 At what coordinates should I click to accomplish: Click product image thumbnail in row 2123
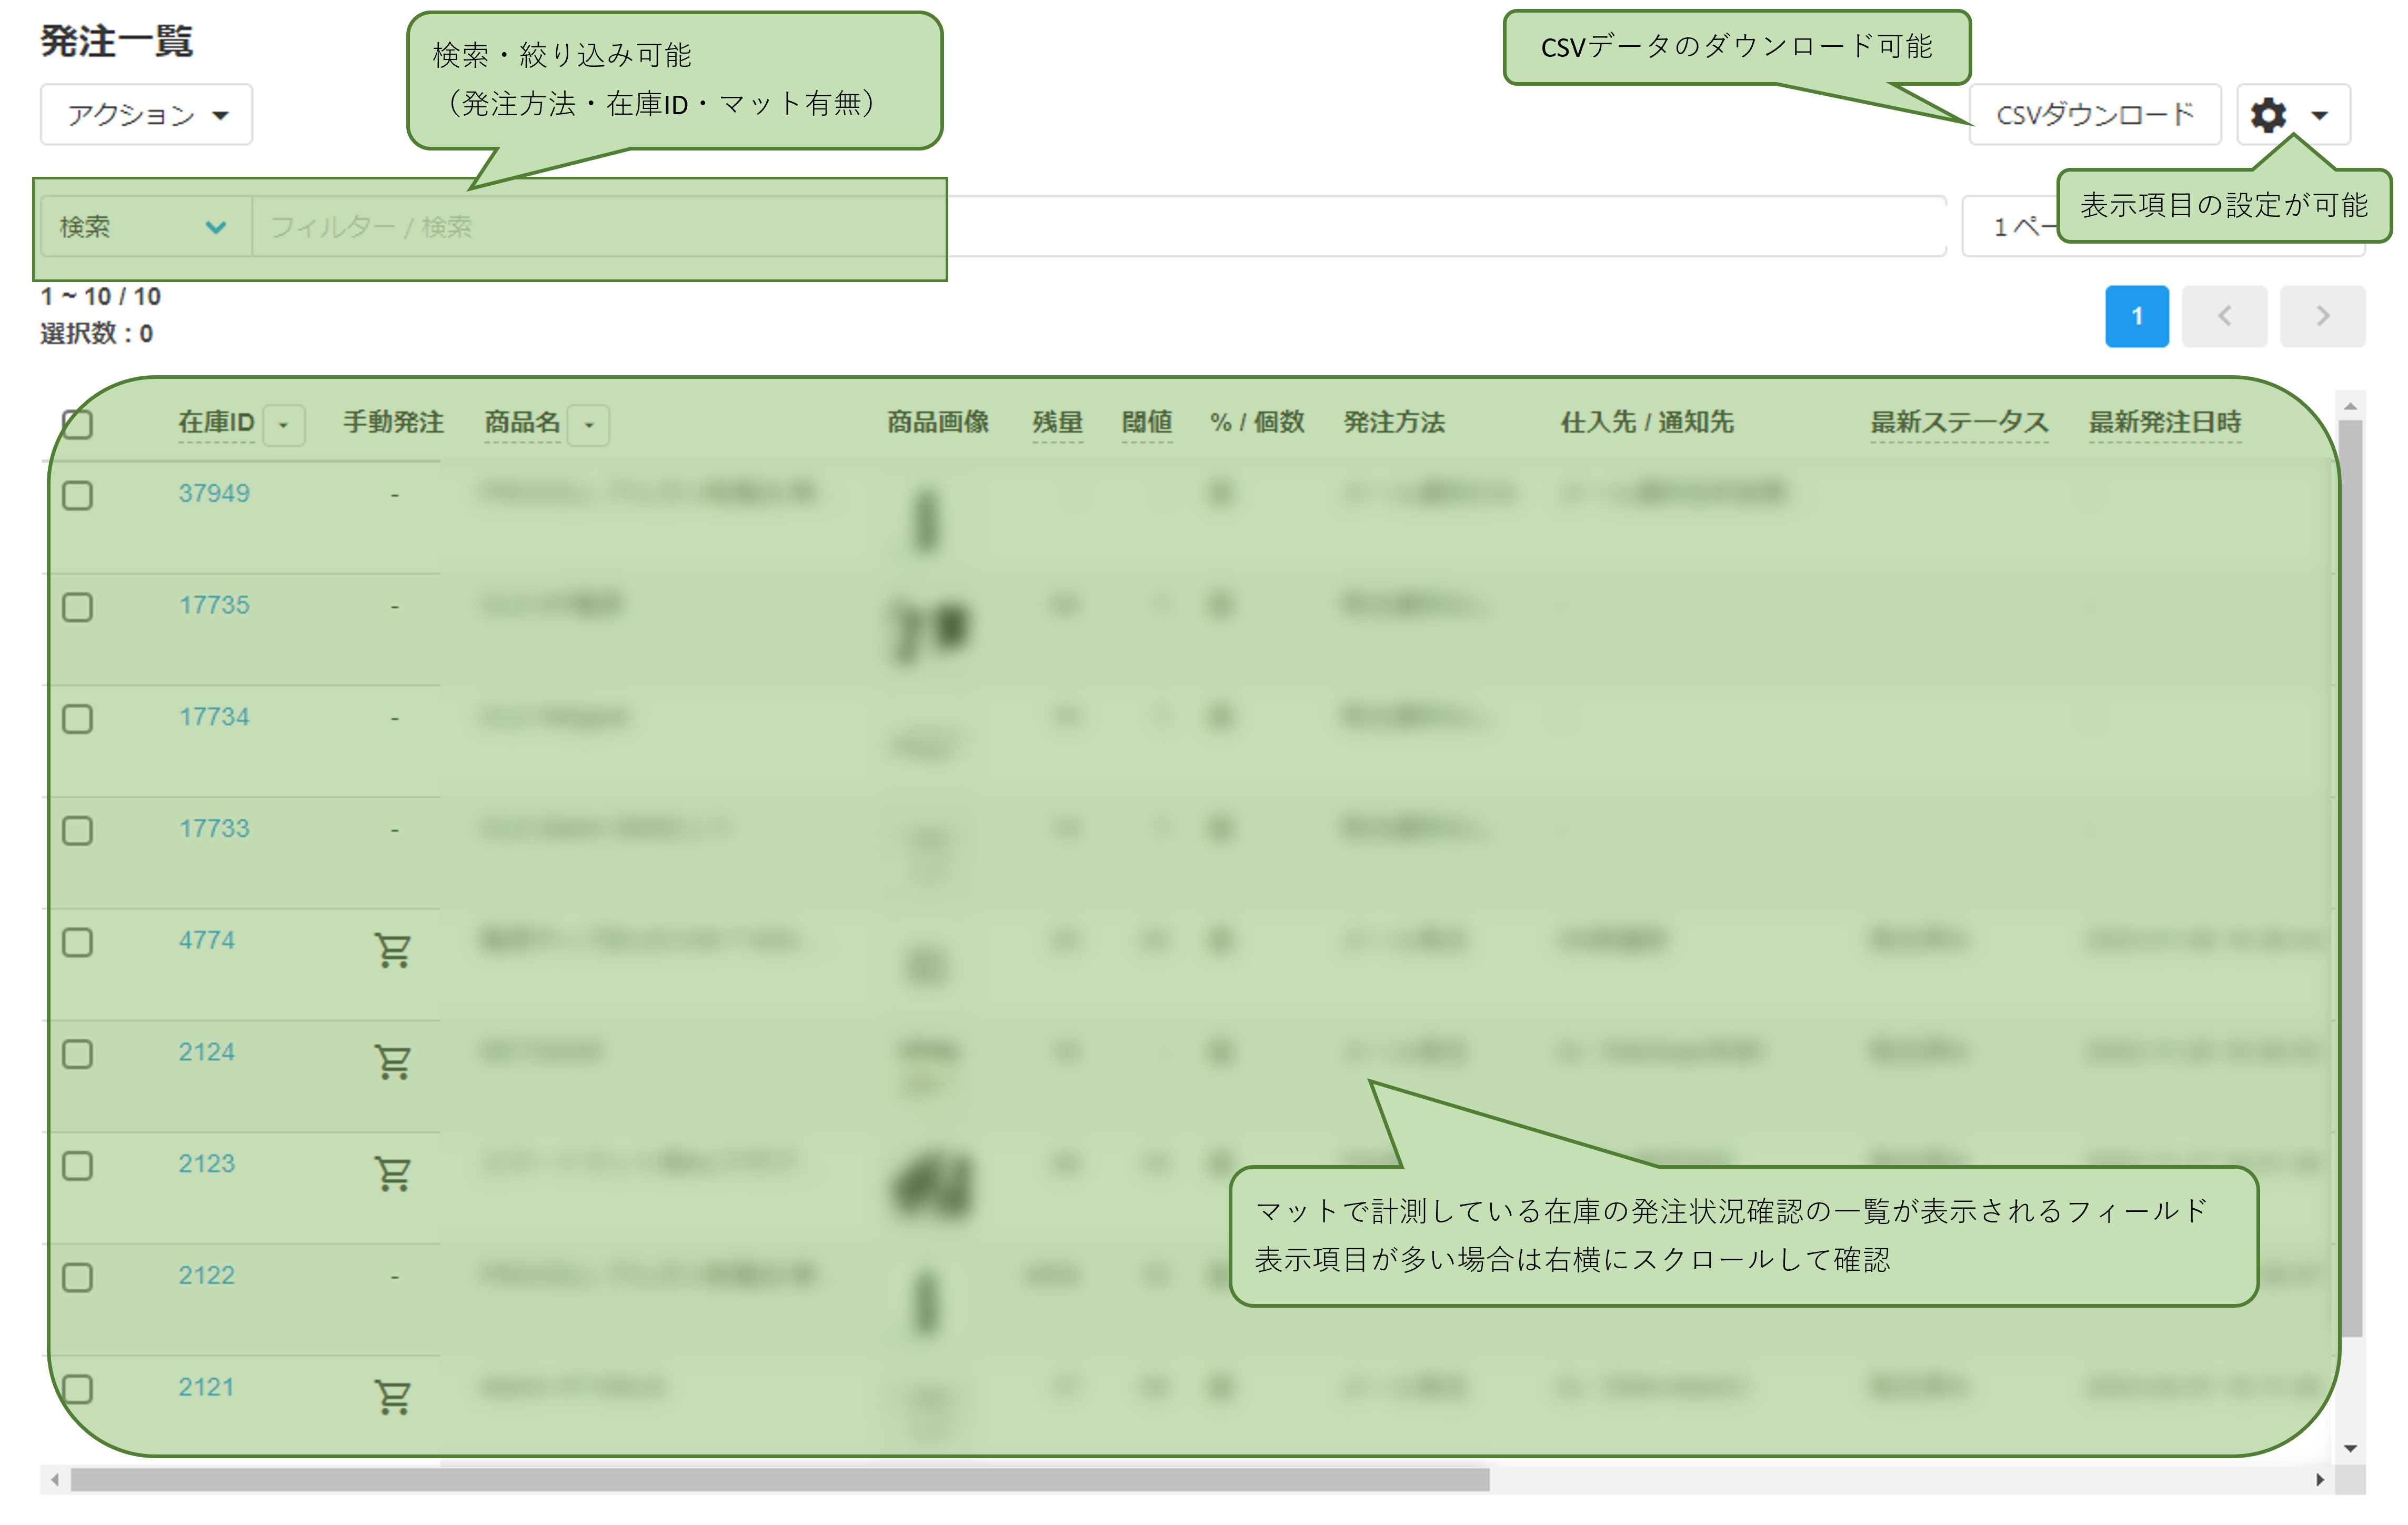(x=931, y=1186)
